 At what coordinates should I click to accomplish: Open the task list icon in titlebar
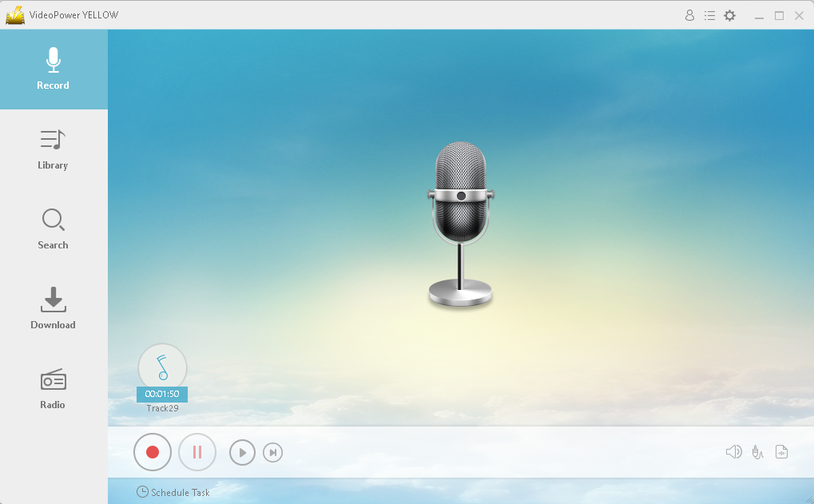(x=709, y=15)
